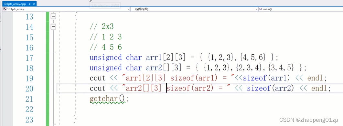Close the 103ptr_array.cpp tab
The height and width of the screenshot is (126, 343).
click(34, 4)
